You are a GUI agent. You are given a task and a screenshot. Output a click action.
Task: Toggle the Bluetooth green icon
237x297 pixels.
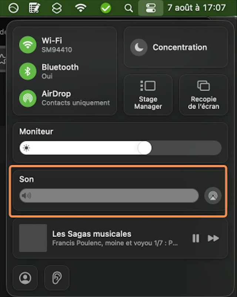[27, 71]
